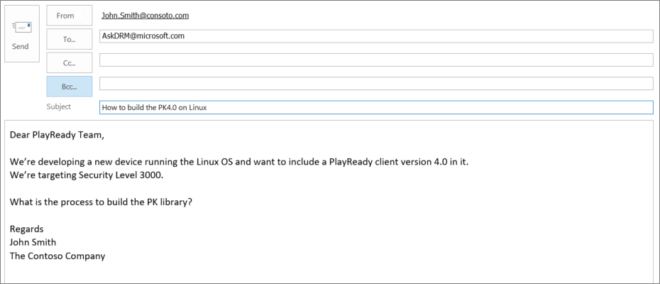The image size is (660, 284).
Task: Focus the empty Cc field
Action: [x=376, y=60]
